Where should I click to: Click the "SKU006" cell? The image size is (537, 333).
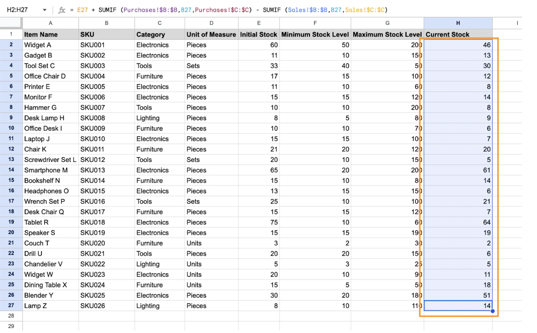pyautogui.click(x=107, y=97)
